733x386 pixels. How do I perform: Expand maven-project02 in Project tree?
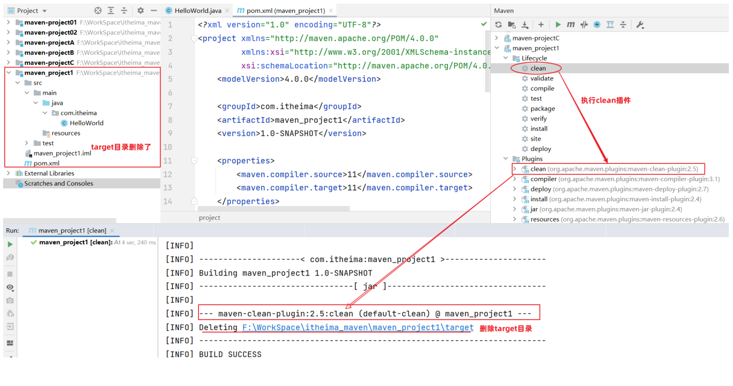(8, 32)
